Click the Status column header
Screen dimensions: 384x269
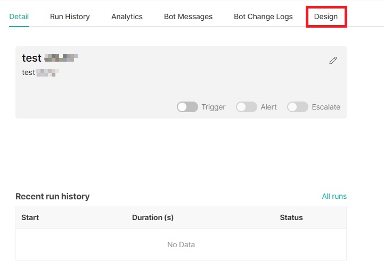tap(291, 217)
